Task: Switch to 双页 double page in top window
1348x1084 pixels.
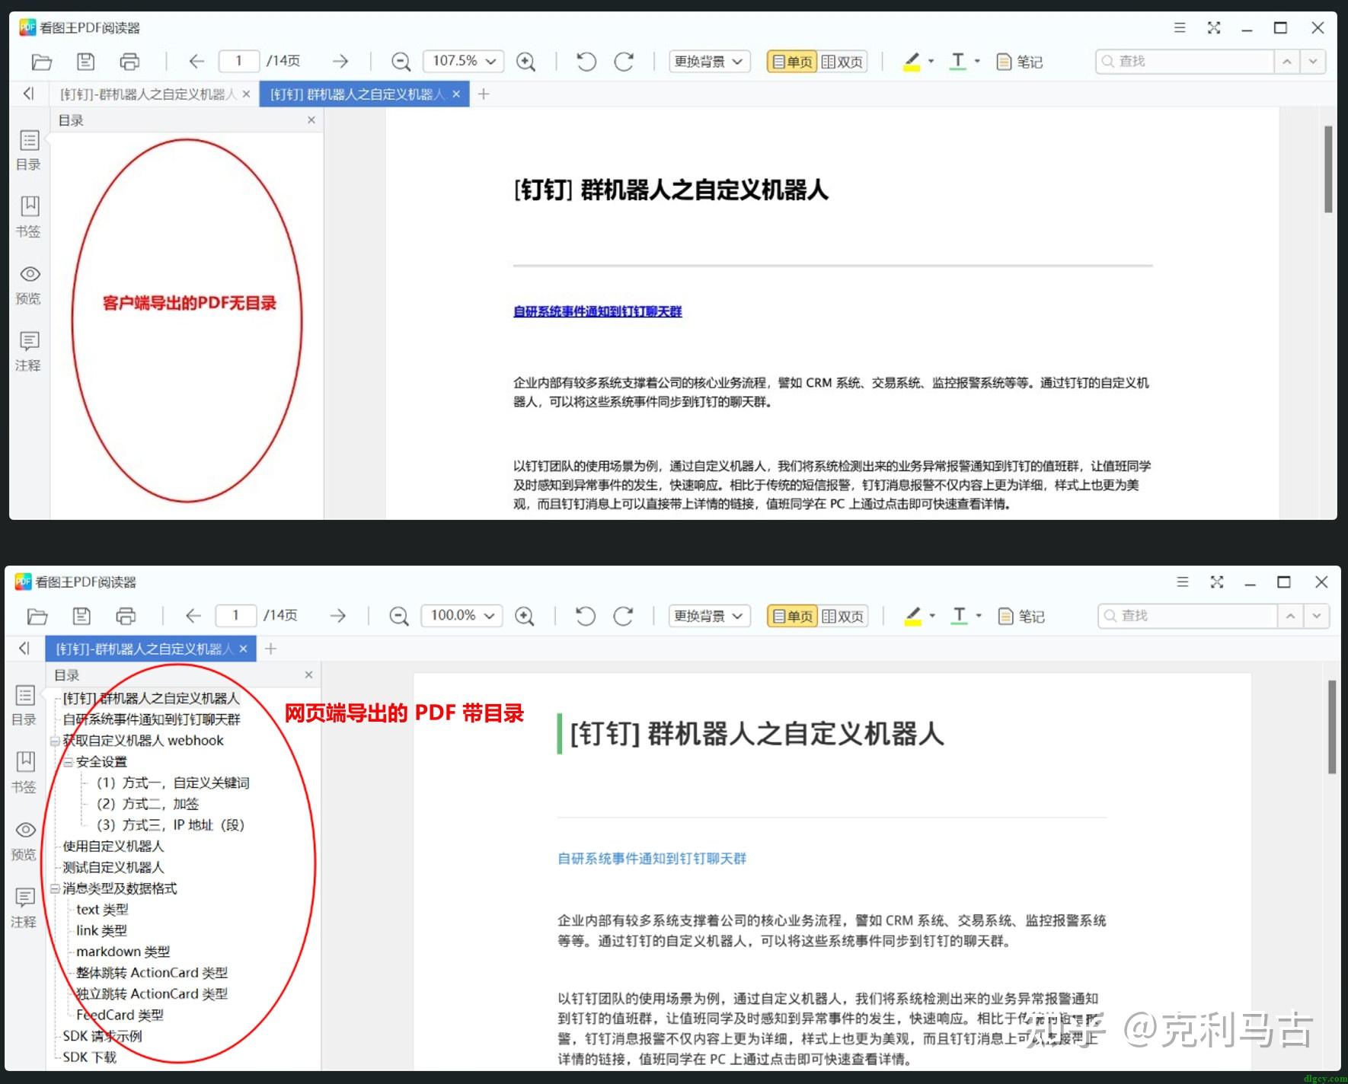Action: 842,62
